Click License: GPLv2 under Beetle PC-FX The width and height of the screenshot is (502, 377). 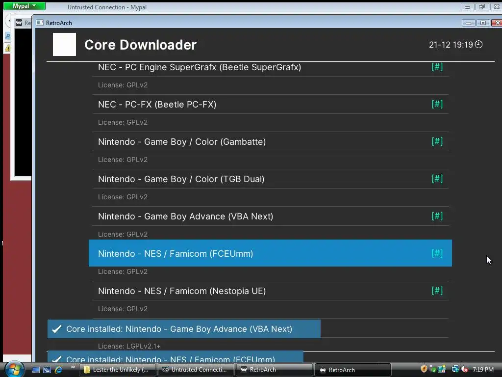(x=123, y=122)
